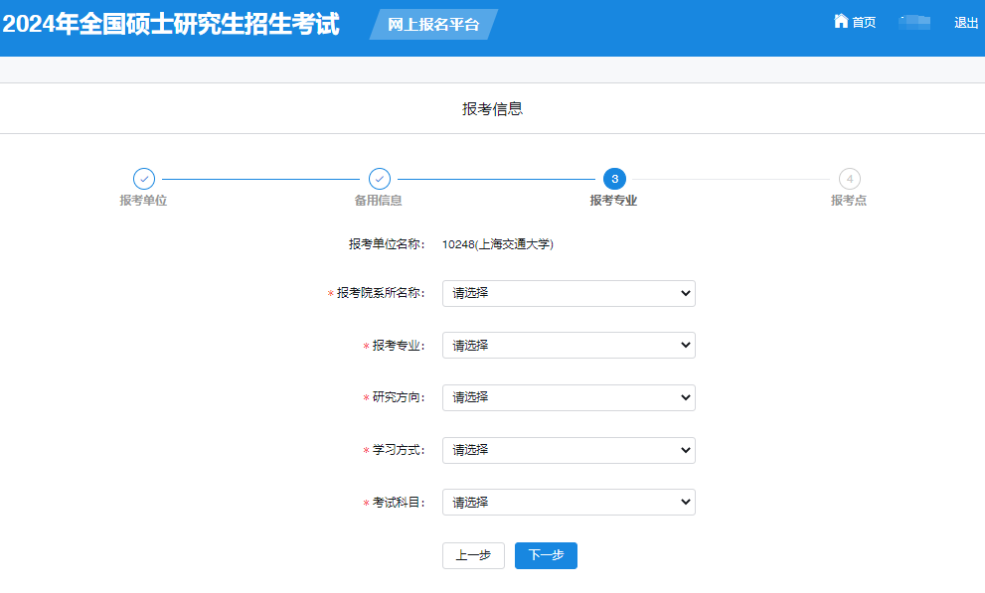Click the grey step 4 circle
This screenshot has width=985, height=593.
coord(849,179)
